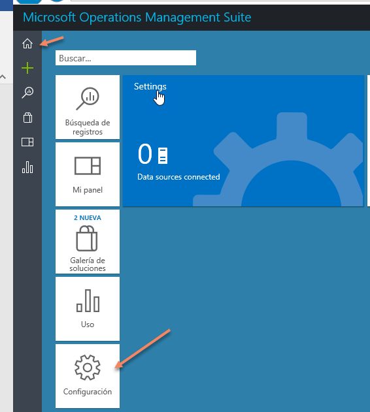Open the Configuración gear tile
Image resolution: width=370 pixels, height=412 pixels.
tap(88, 376)
